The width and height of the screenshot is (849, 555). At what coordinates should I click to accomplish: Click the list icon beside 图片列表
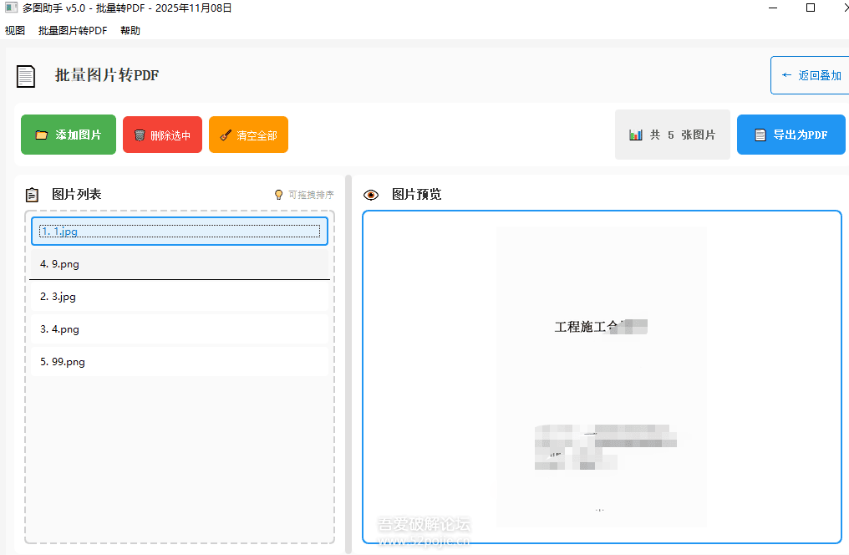pos(31,194)
